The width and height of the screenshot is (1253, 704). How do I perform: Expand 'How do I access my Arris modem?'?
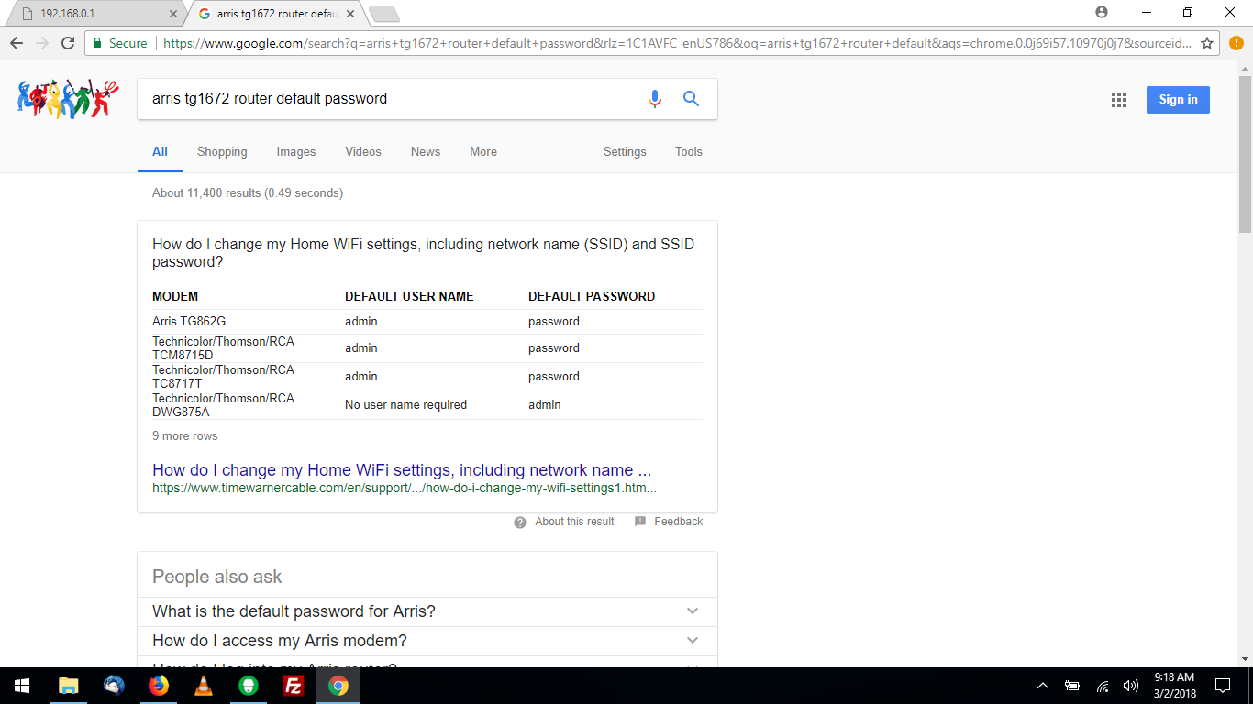(x=427, y=641)
